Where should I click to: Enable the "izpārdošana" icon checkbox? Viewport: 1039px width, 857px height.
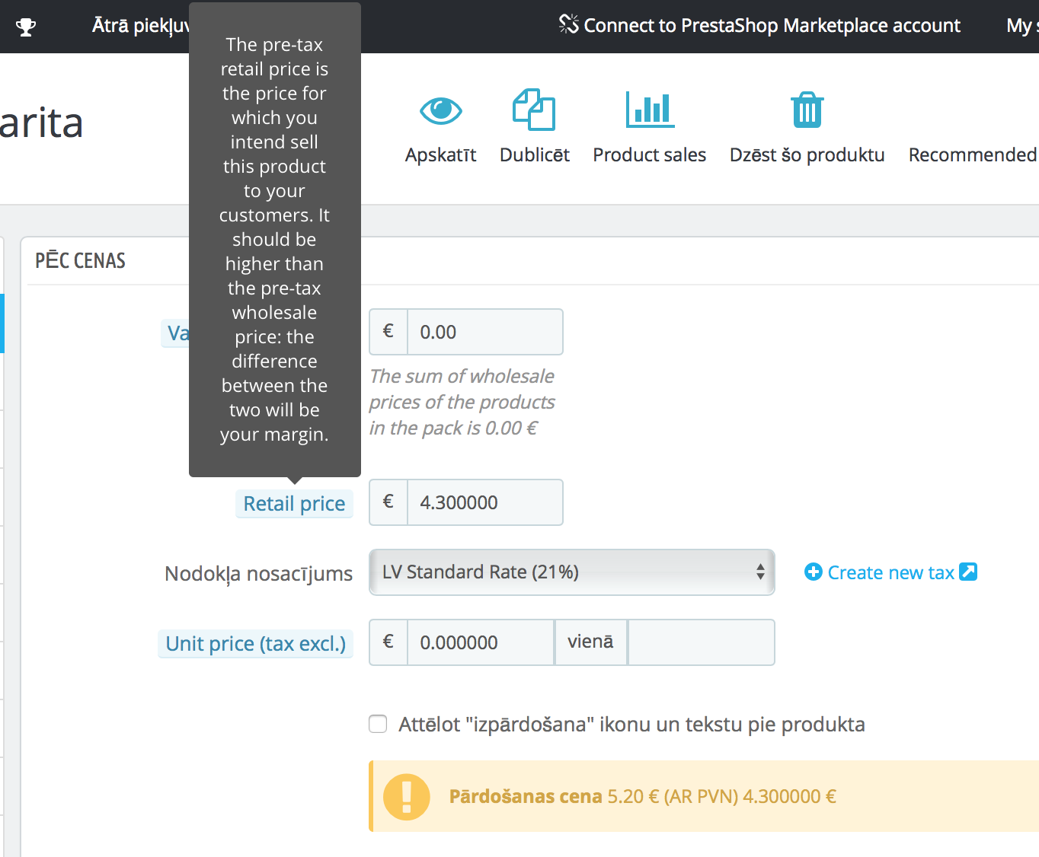pos(378,724)
